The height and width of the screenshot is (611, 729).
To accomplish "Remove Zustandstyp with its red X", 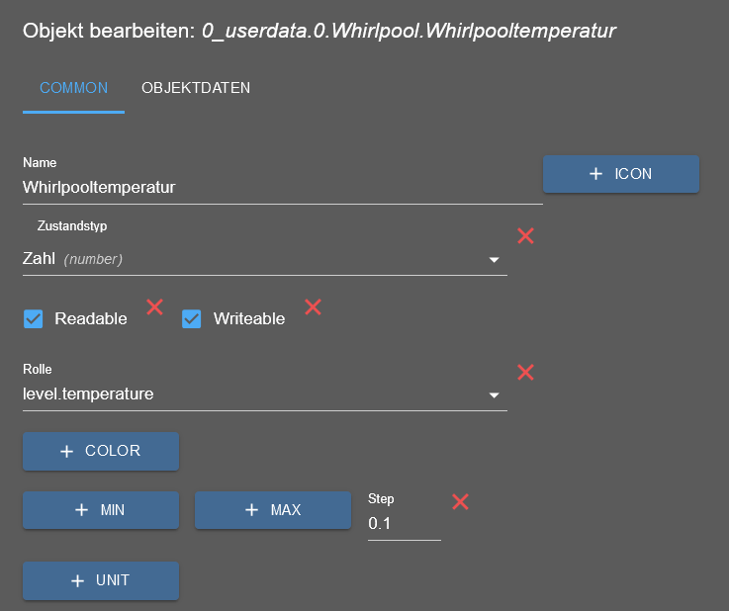I will click(526, 236).
